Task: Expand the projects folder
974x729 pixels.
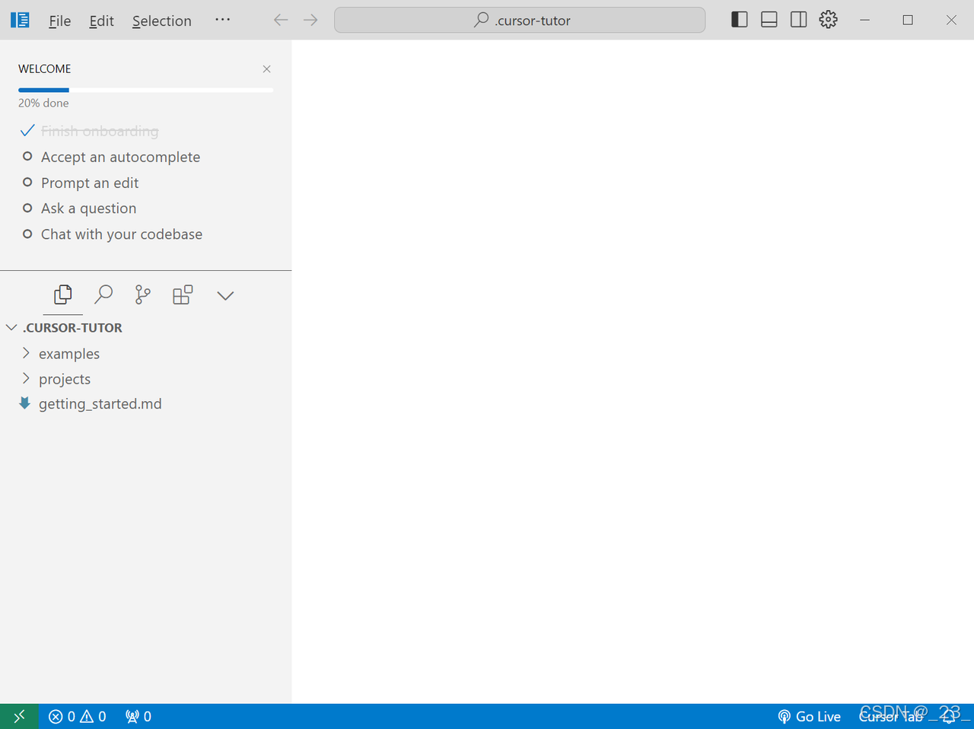Action: pos(64,379)
